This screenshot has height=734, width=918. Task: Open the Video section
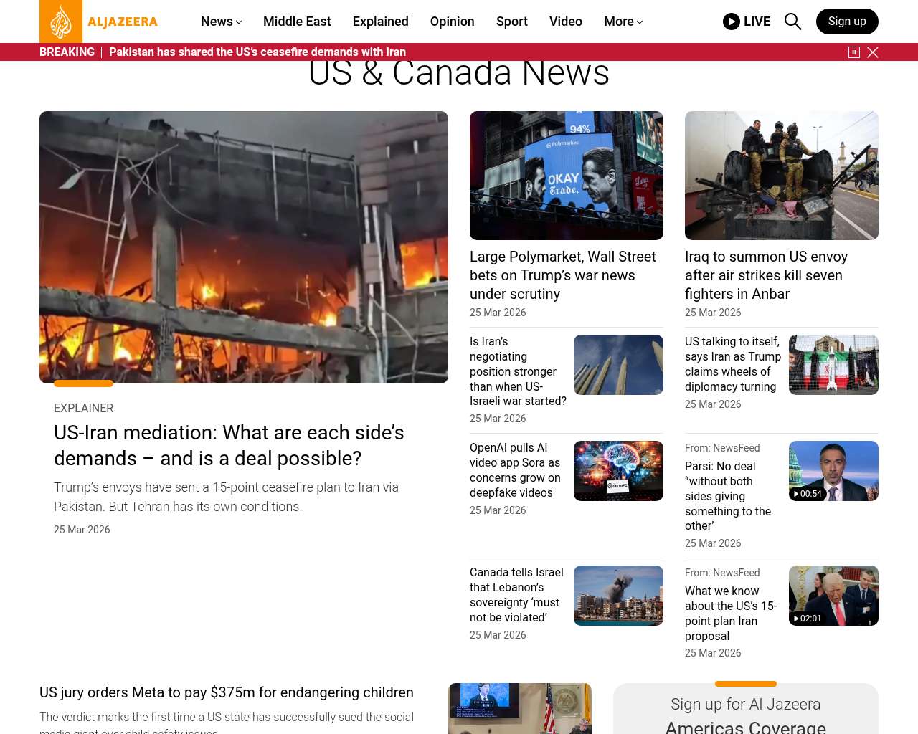(x=566, y=22)
